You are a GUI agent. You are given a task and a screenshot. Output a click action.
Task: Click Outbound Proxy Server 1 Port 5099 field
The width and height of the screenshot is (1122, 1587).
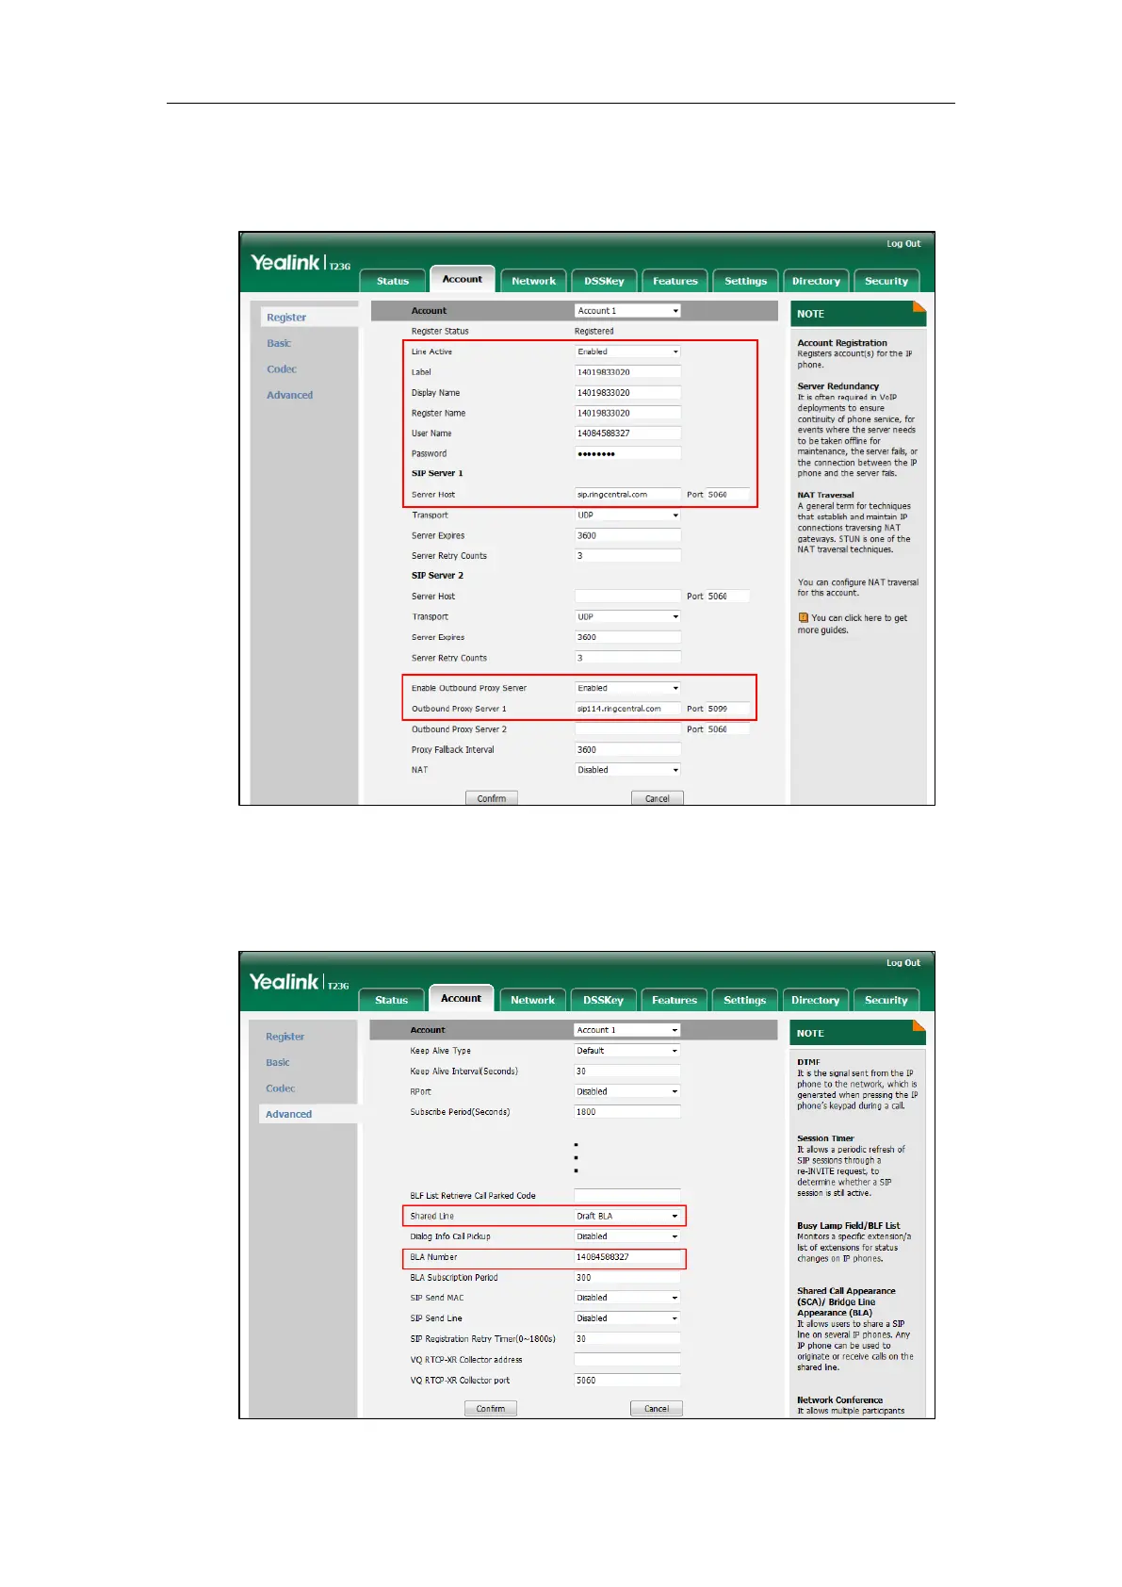[x=728, y=709]
